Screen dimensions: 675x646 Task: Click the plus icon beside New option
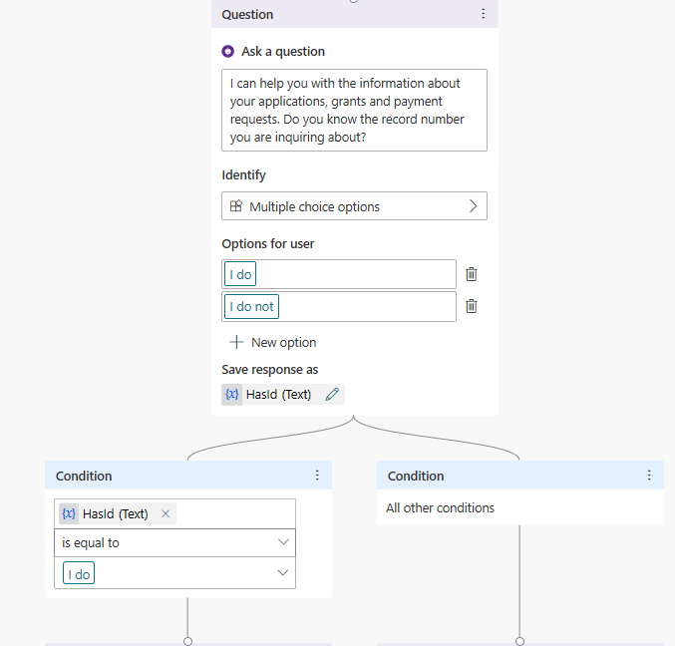236,343
